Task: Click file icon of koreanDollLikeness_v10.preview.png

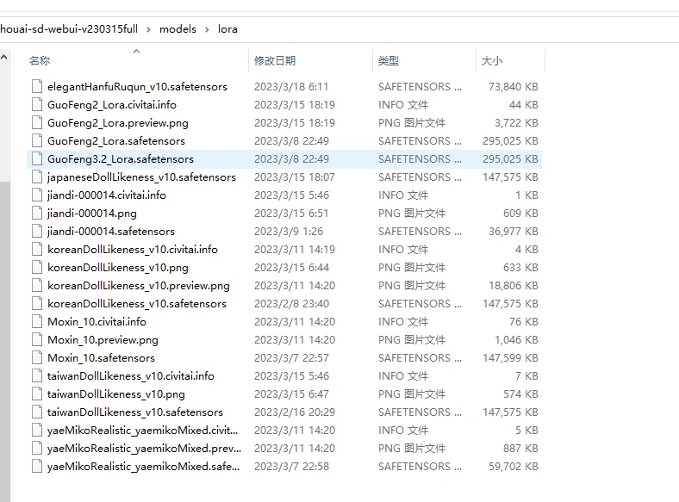Action: tap(37, 286)
